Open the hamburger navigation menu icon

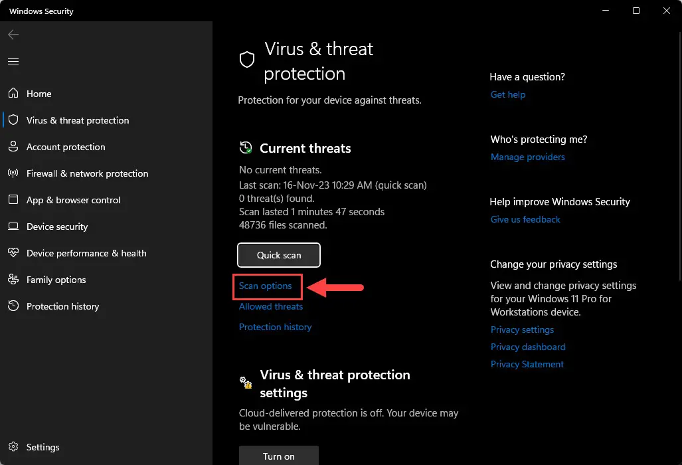coord(13,61)
